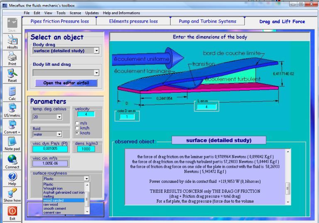319x223 pixels.
Task: Switch to Pipes friction Pressure loss tab
Action: coord(59,21)
